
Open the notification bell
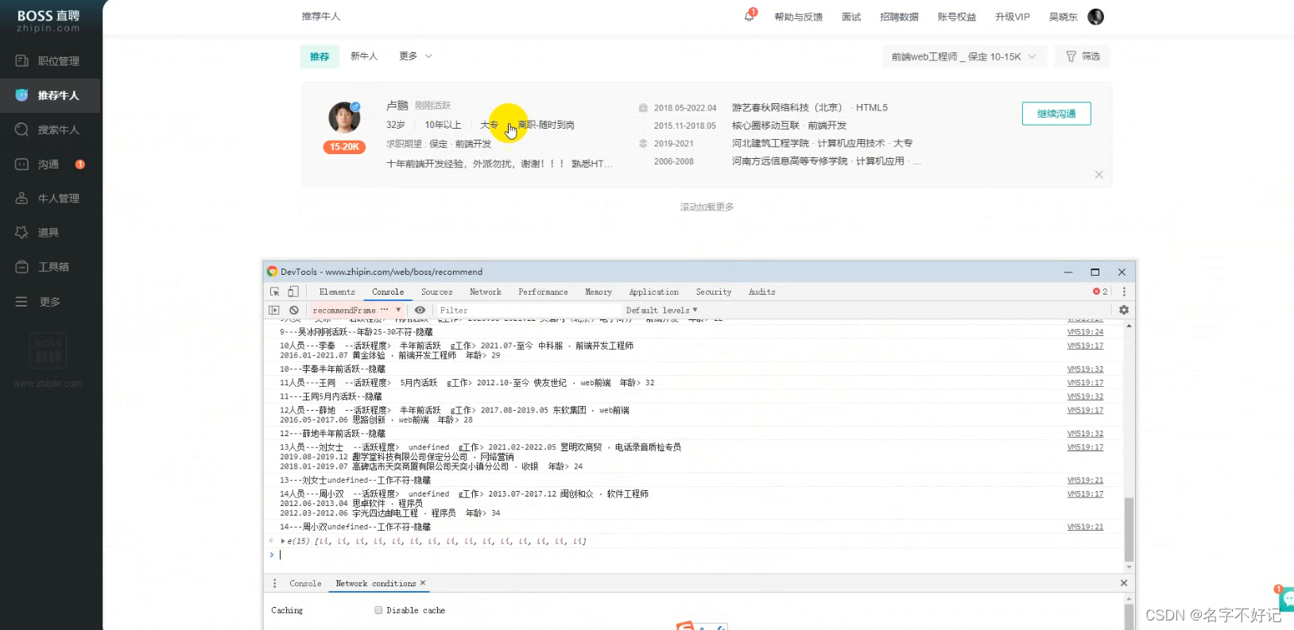pyautogui.click(x=749, y=16)
